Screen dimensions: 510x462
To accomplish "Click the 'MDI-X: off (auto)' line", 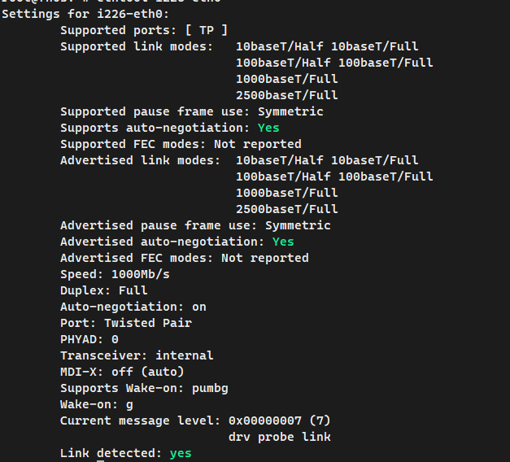I will click(122, 372).
